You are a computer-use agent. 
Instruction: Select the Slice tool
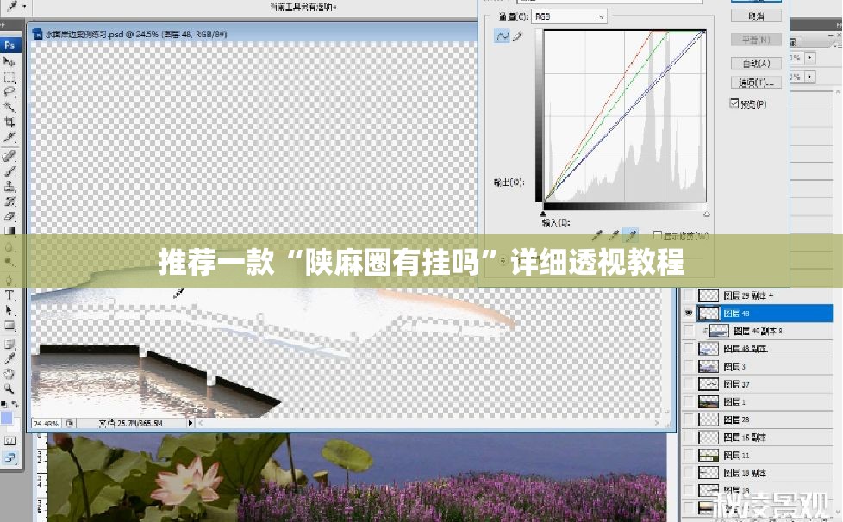[9, 138]
